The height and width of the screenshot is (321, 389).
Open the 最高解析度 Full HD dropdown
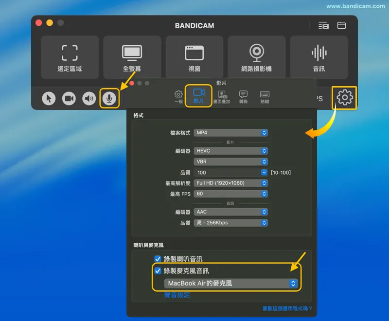[x=230, y=183]
